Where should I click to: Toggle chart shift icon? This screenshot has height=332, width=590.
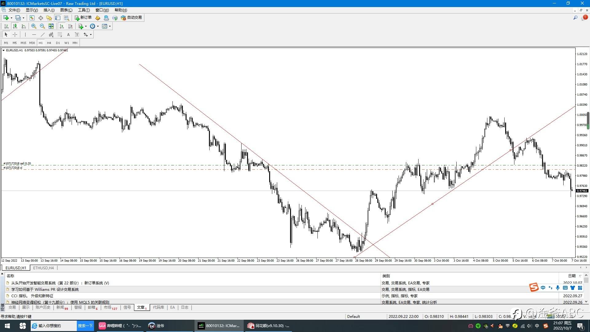[x=70, y=26]
